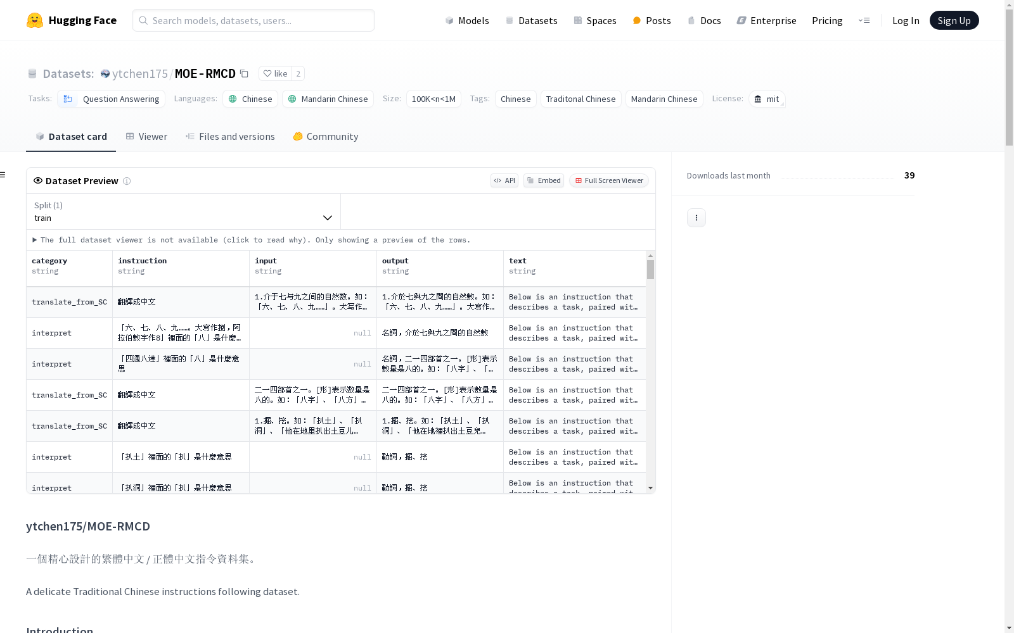The image size is (1014, 633).
Task: Expand the viewer not available notice
Action: [252, 240]
